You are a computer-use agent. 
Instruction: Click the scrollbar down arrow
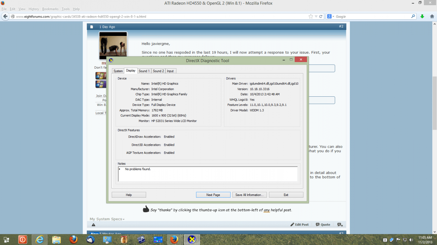coord(434,232)
